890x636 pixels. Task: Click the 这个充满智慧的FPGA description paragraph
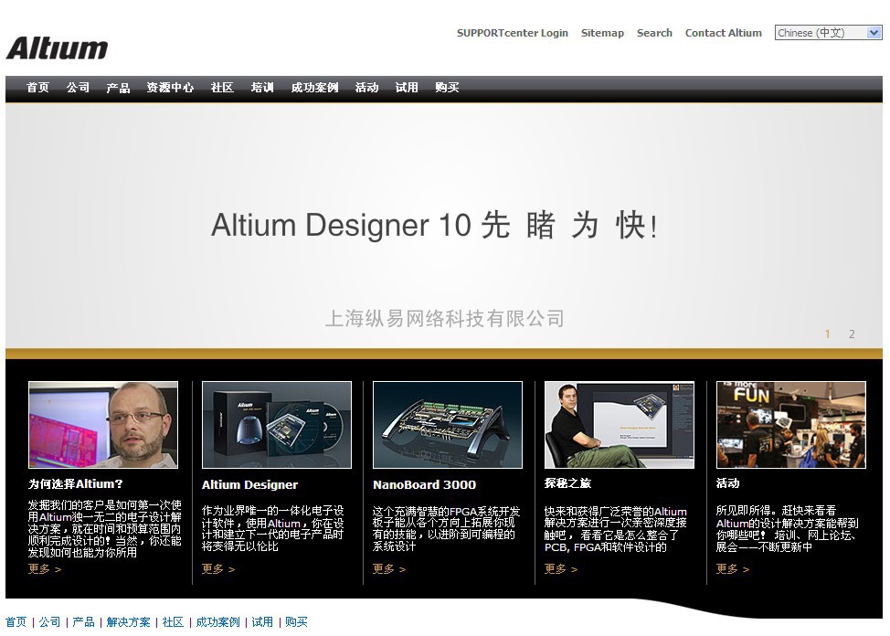[446, 529]
